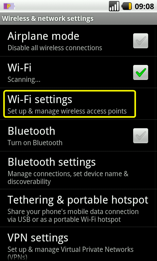Tap the battery status icon
Image resolution: width=157 pixels, height=261 pixels.
pos(127,7)
